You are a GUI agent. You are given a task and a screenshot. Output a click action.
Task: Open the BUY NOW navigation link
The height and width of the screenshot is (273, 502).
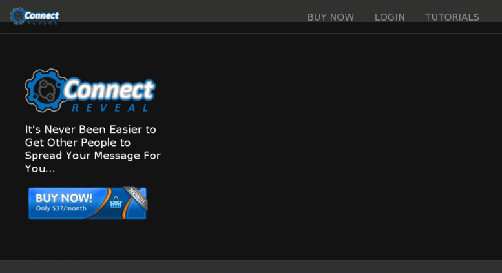[x=331, y=17]
